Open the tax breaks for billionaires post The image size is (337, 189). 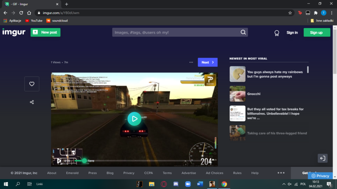[275, 114]
